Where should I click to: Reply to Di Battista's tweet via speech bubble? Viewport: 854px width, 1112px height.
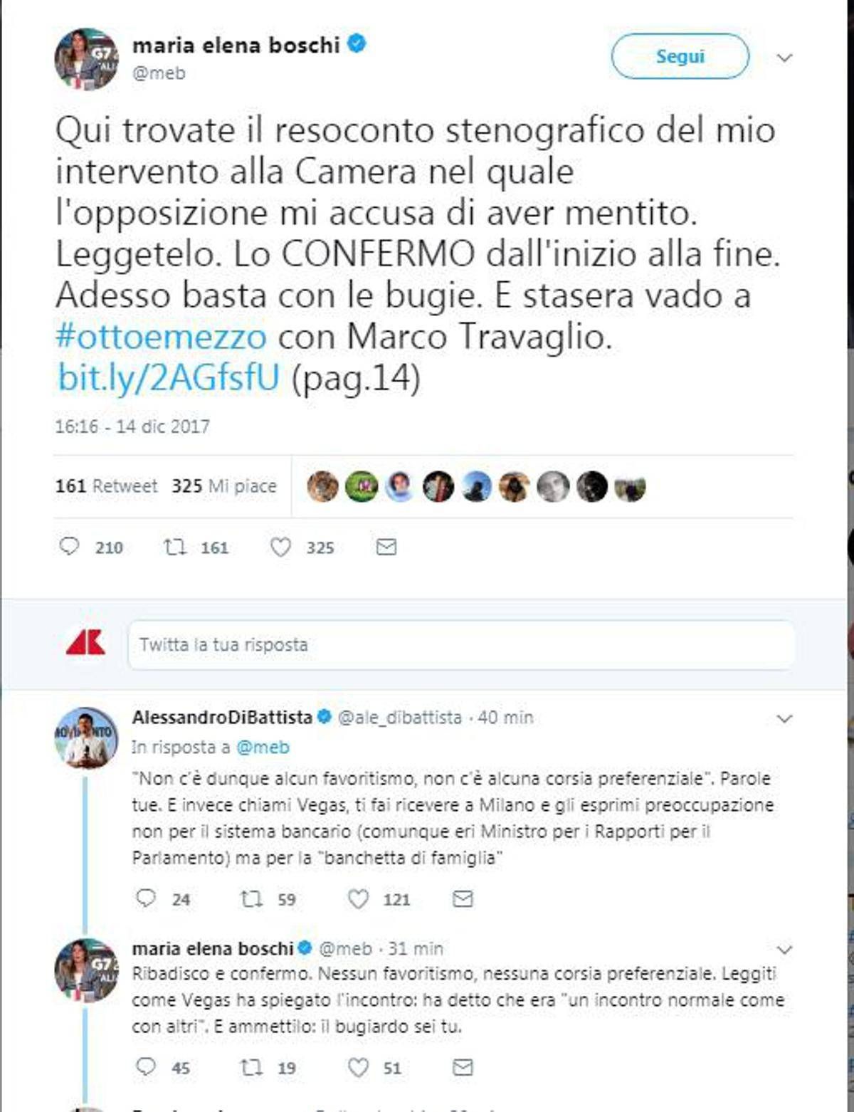click(x=146, y=898)
